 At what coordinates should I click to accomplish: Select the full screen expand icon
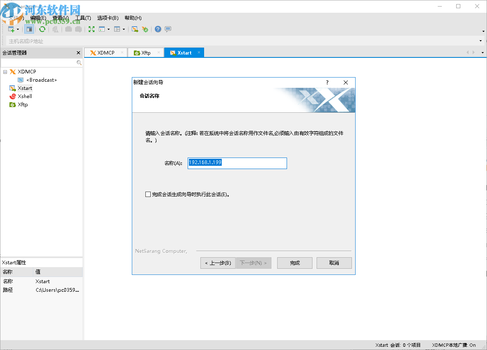[x=91, y=29]
